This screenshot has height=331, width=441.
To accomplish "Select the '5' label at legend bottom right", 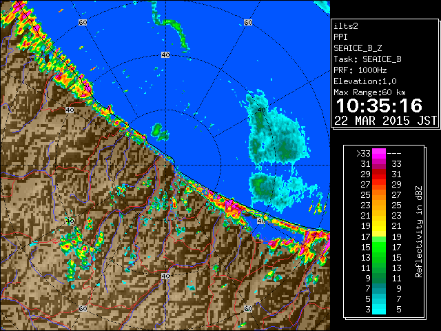I will [398, 310].
